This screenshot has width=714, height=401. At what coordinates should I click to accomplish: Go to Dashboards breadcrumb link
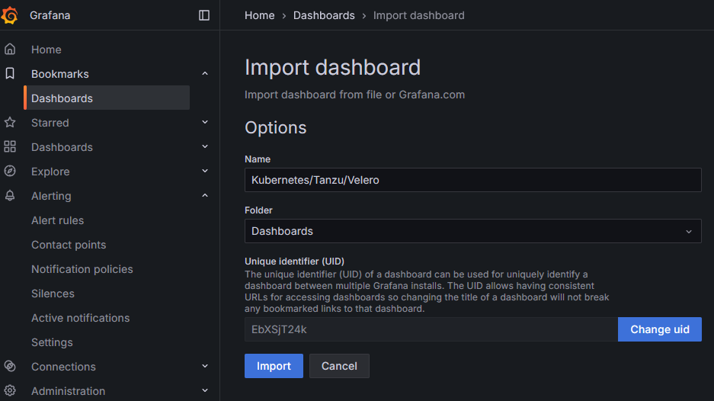[x=324, y=15]
